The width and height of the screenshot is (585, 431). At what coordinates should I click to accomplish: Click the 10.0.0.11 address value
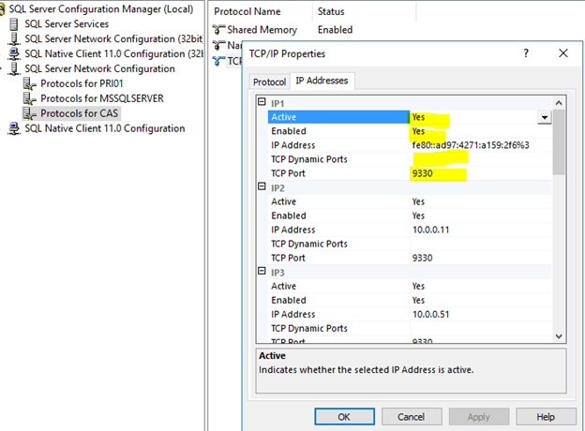430,230
